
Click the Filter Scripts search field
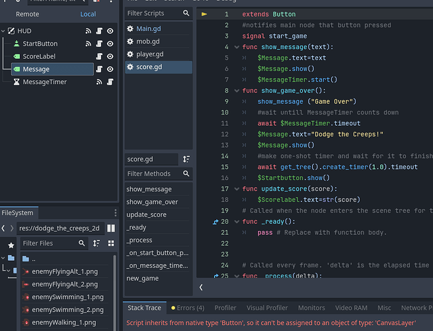[x=159, y=13]
